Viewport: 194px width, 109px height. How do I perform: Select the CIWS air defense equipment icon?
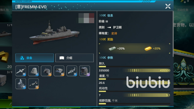(x=21, y=84)
